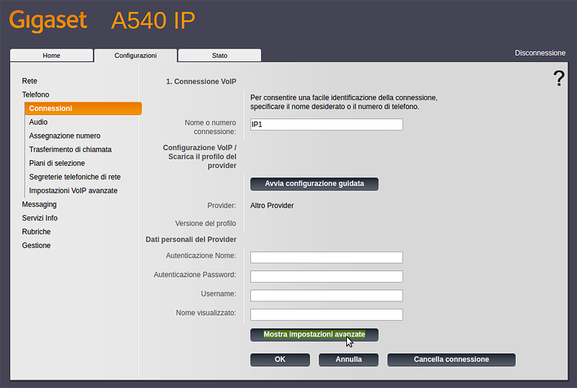Go to Assegnazione numero
This screenshot has width=577, height=388.
pyautogui.click(x=65, y=136)
